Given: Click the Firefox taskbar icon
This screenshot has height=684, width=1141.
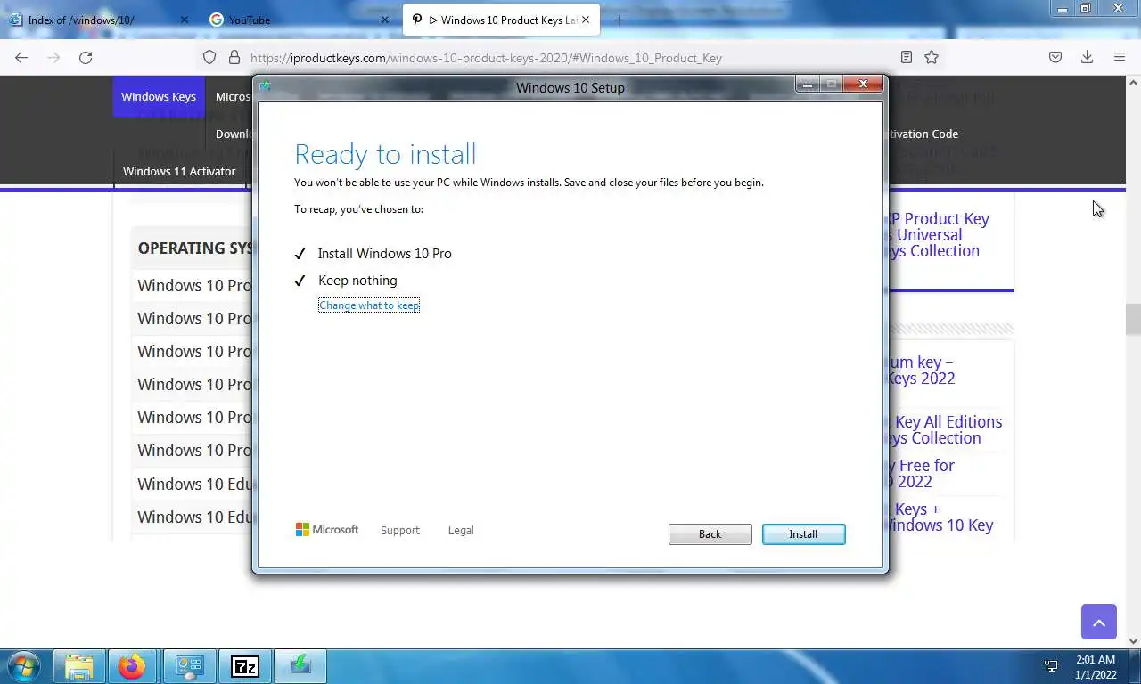Looking at the screenshot, I should [132, 666].
